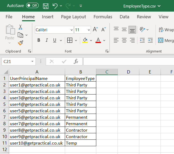Click the Copy icon
Screen dimensions: 174x154
point(20,35)
